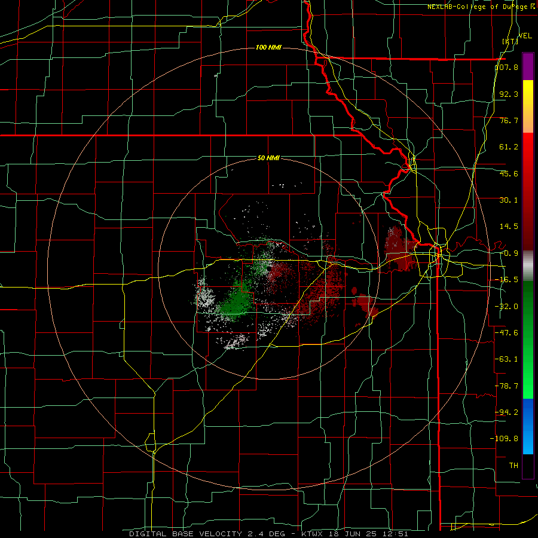Click the [KT] units label
Screen dimensions: 538x538
point(511,41)
